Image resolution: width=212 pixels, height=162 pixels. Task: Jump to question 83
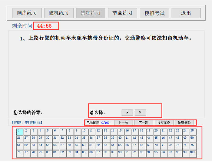tap(70, 154)
